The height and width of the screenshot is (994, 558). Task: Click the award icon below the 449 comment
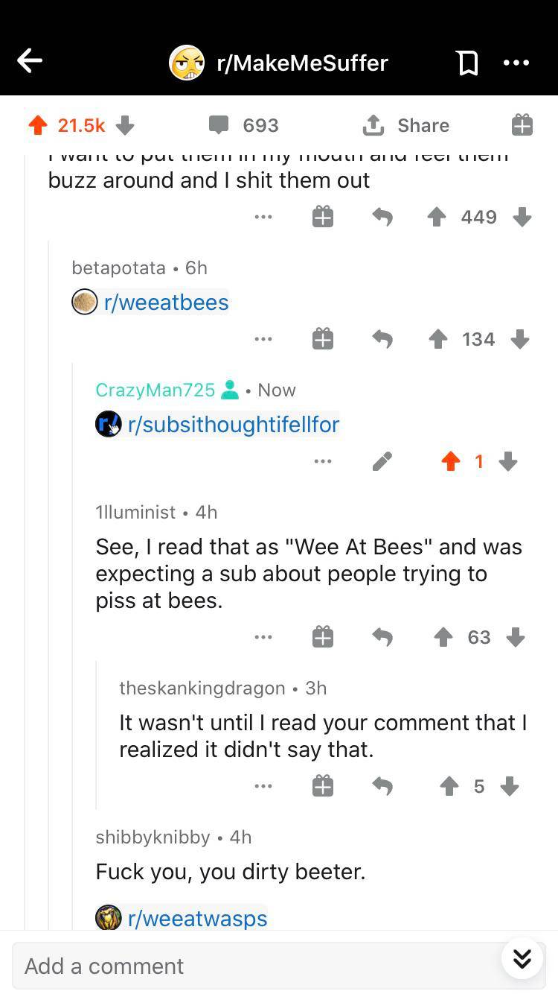(322, 217)
